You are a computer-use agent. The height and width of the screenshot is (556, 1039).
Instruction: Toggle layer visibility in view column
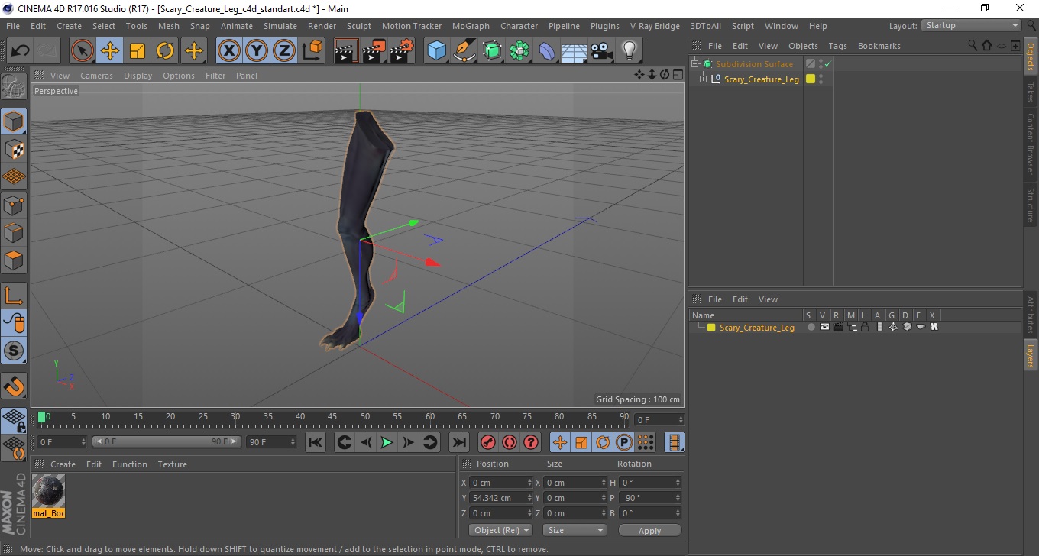(x=824, y=327)
